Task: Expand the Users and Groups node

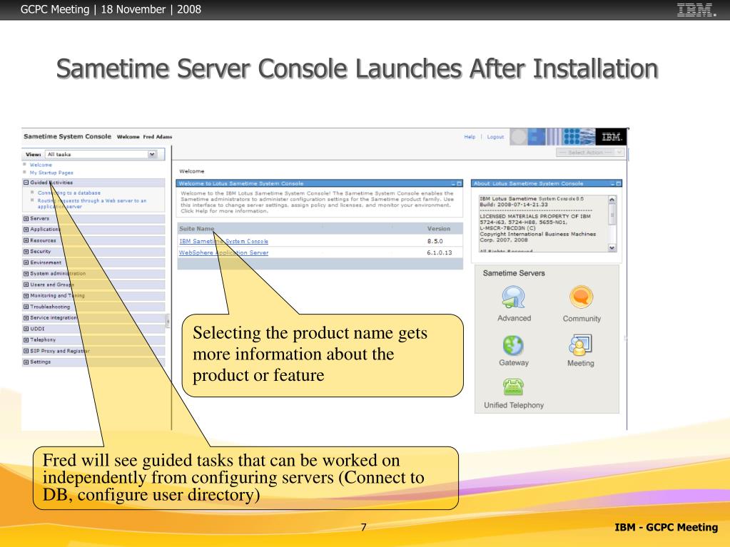Action: point(26,285)
